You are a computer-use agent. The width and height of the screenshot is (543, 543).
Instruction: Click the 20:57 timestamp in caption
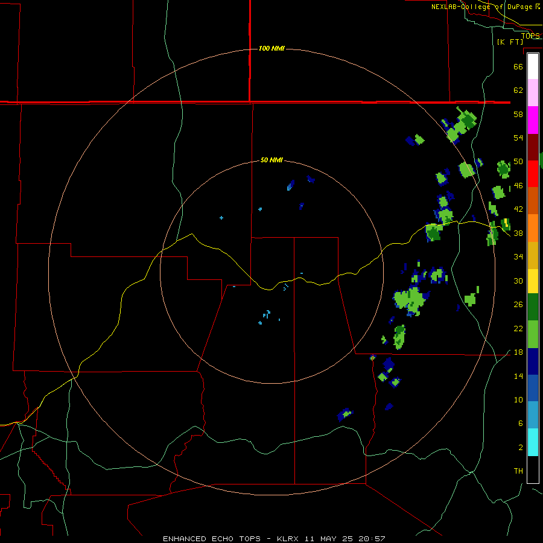tap(372, 539)
